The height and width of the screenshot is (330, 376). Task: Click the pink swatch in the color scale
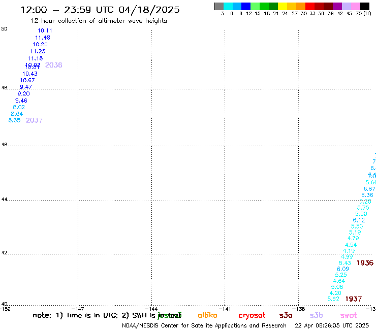[x=356, y=6]
